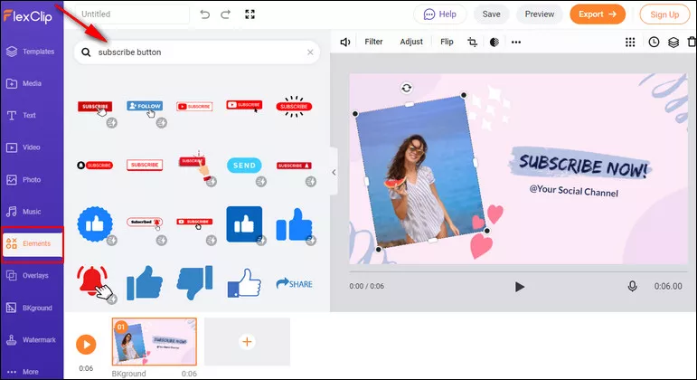697x380 pixels.
Task: Open the More sidebar menu
Action: point(23,372)
